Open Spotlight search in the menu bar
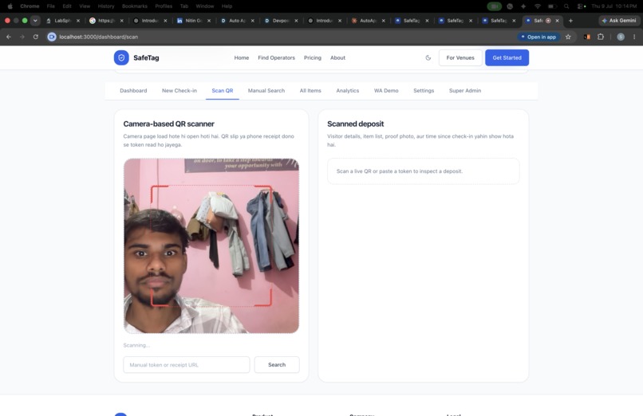This screenshot has width=643, height=416. coord(566,6)
